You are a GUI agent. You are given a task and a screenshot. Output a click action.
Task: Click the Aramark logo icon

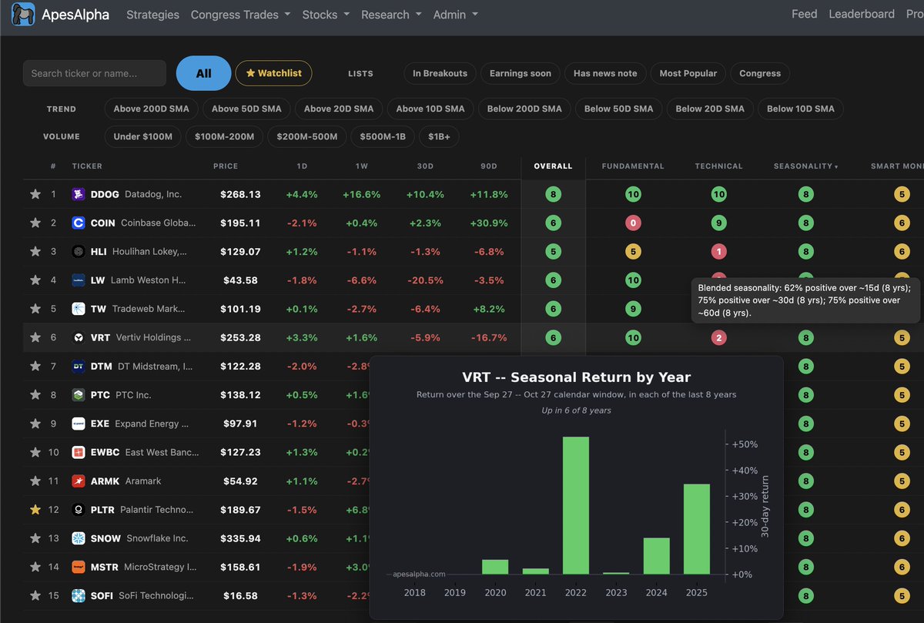78,481
